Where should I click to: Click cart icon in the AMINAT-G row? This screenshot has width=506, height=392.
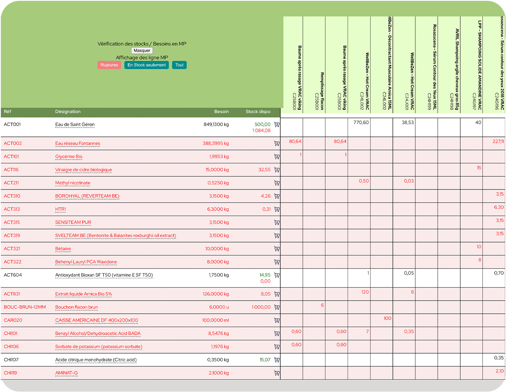tap(277, 373)
